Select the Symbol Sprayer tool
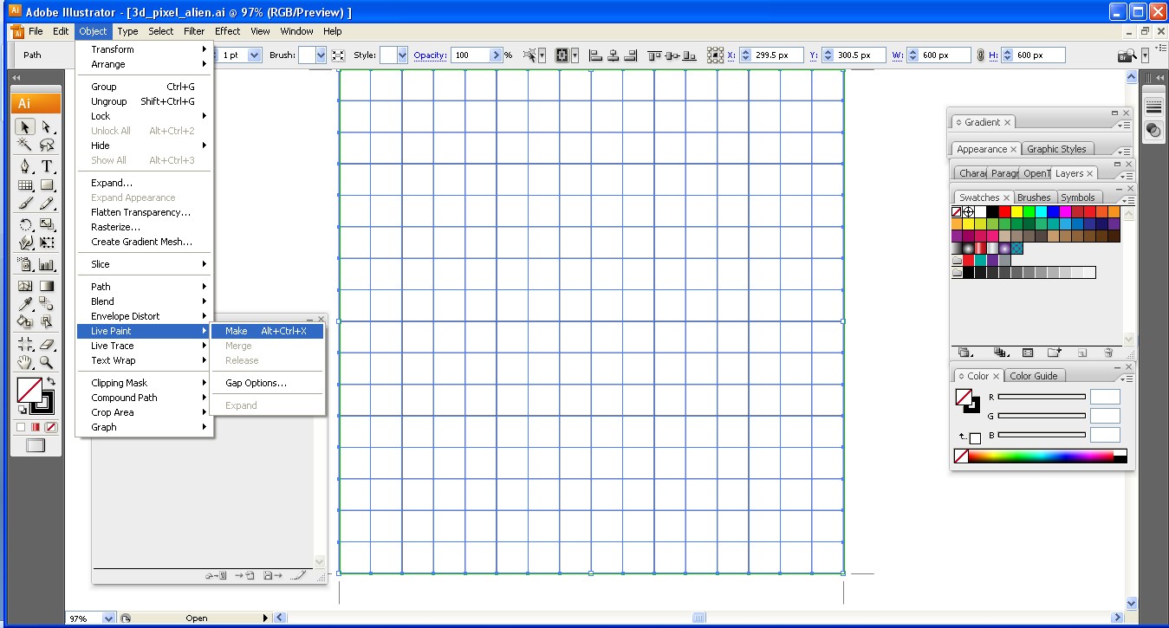This screenshot has width=1169, height=628. click(25, 265)
